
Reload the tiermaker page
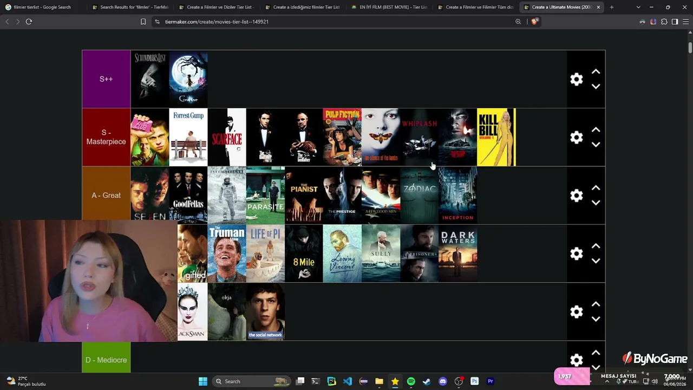point(29,22)
